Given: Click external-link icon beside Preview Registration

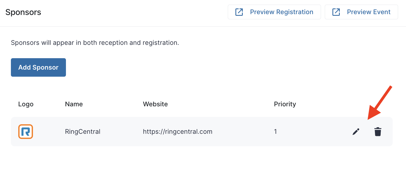Looking at the screenshot, I should [x=239, y=12].
